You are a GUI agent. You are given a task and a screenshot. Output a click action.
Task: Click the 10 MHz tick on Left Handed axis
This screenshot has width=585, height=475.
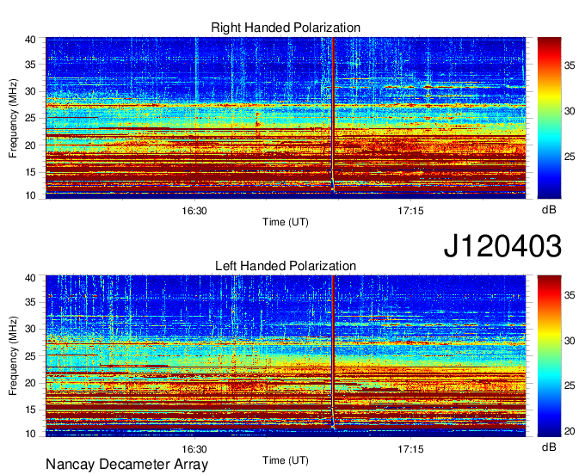tap(30, 434)
